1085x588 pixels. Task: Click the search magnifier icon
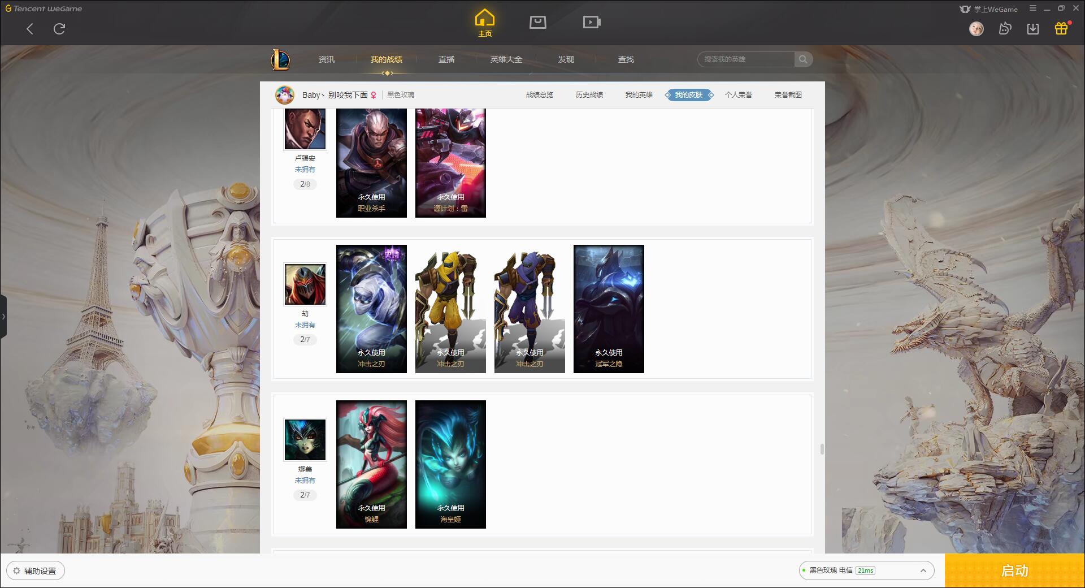[803, 59]
